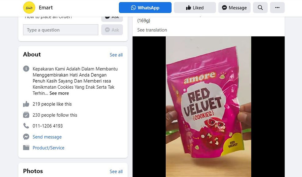Click the Emart page logo
Image resolution: width=302 pixels, height=177 pixels.
tap(29, 7)
